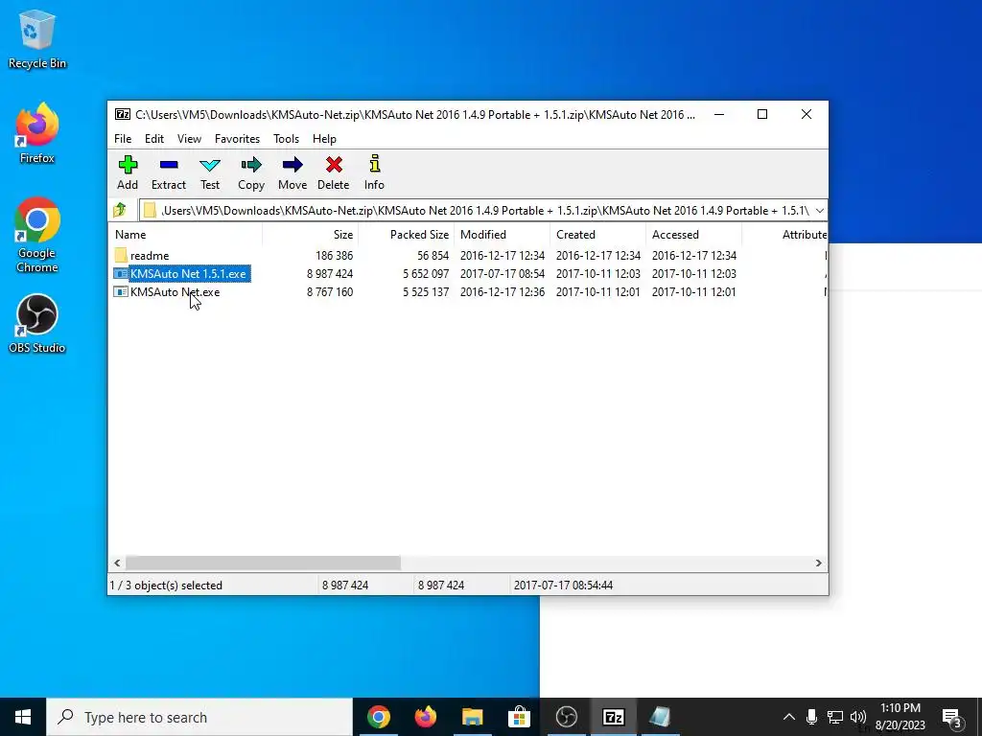Sort by the Attributes column header
The width and height of the screenshot is (982, 736).
[x=785, y=235]
